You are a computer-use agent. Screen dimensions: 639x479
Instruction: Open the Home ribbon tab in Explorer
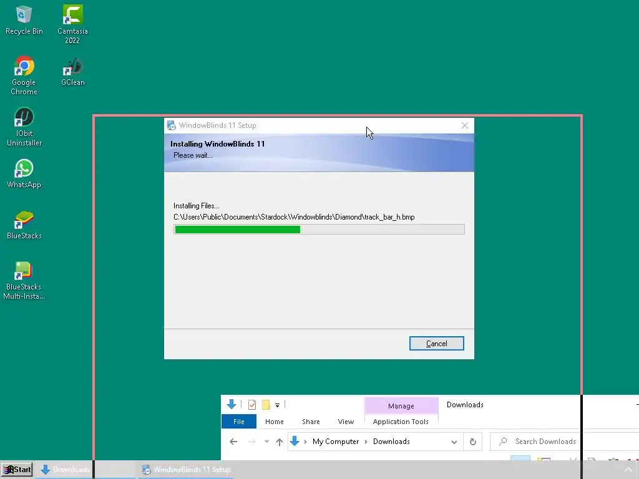(275, 422)
